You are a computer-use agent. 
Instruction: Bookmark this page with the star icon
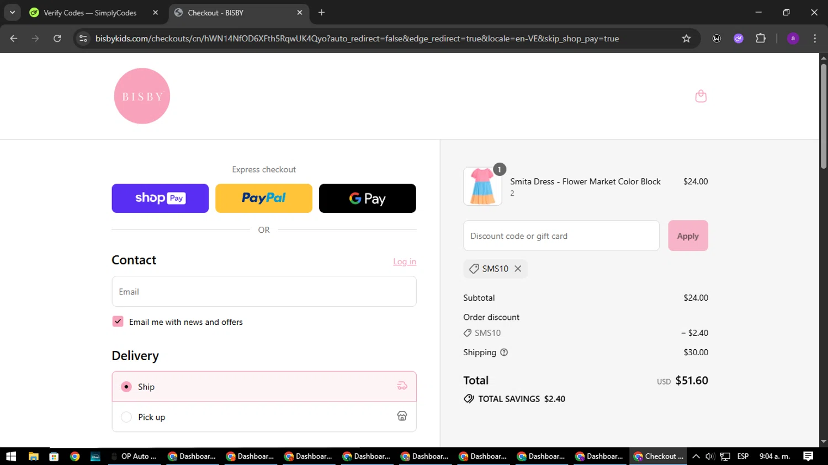[686, 39]
